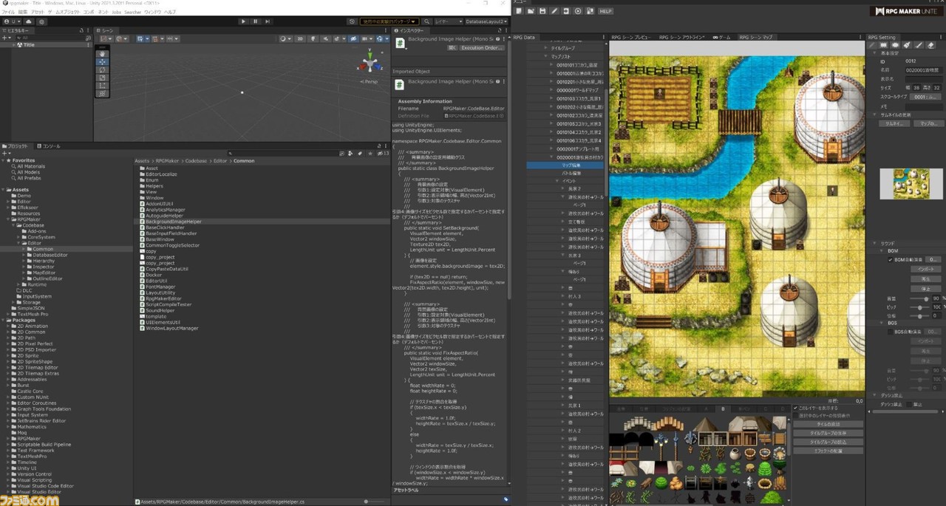Switch to the RPG Scene Preview tab
This screenshot has width=946, height=506.
[x=632, y=36]
